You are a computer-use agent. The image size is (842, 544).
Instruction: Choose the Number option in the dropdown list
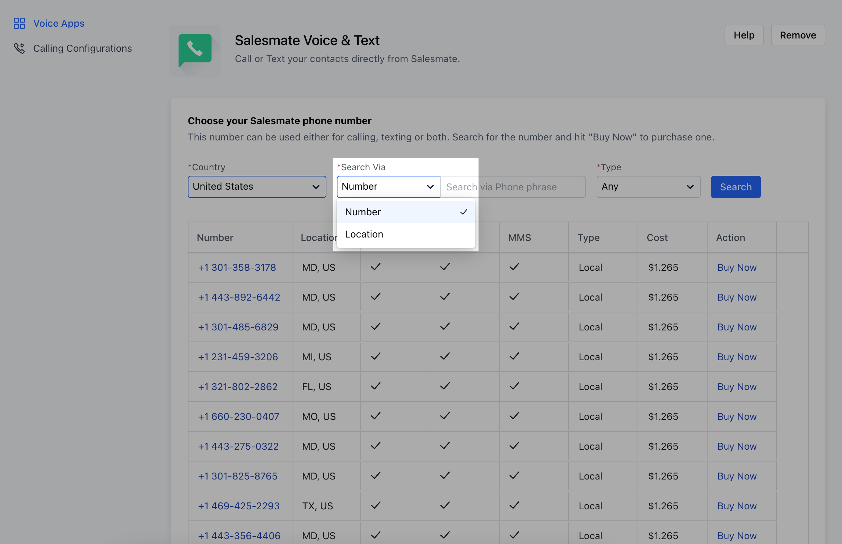[363, 212]
